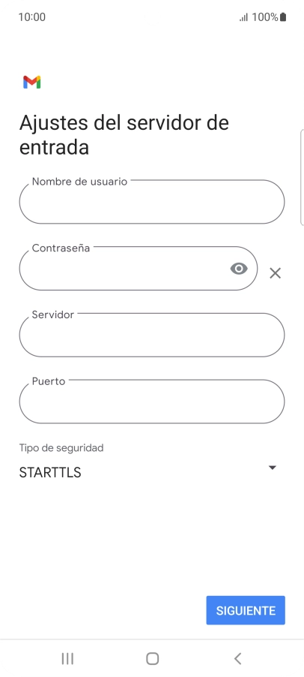Tap the Android home button
Image resolution: width=304 pixels, height=677 pixels.
pyautogui.click(x=153, y=658)
